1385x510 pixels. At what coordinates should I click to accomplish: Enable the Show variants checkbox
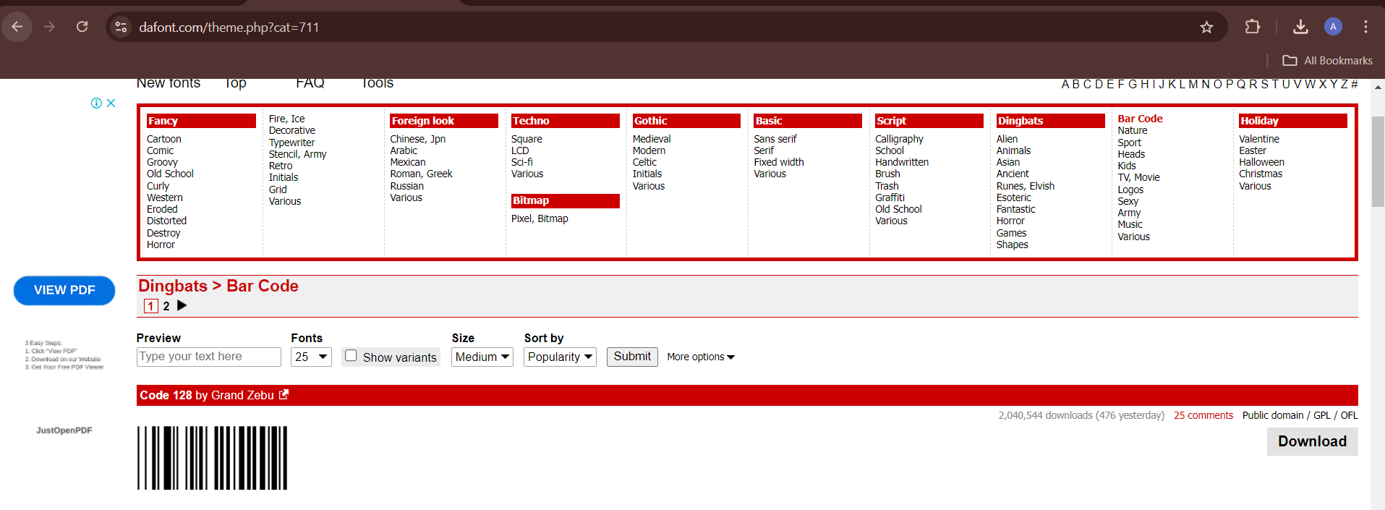pyautogui.click(x=351, y=355)
